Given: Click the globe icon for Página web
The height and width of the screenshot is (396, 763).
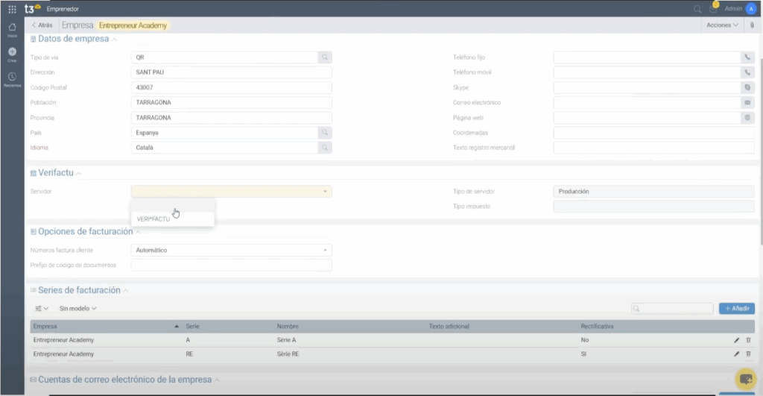Looking at the screenshot, I should [x=747, y=118].
